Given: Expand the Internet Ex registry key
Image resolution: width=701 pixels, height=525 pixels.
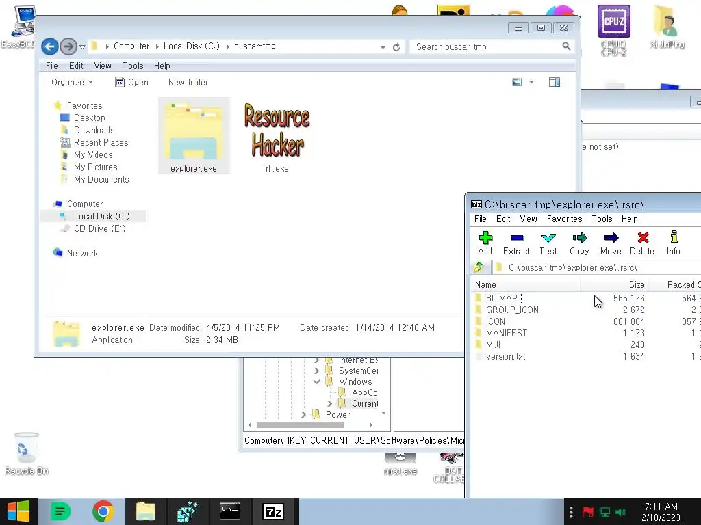Looking at the screenshot, I should (316, 360).
